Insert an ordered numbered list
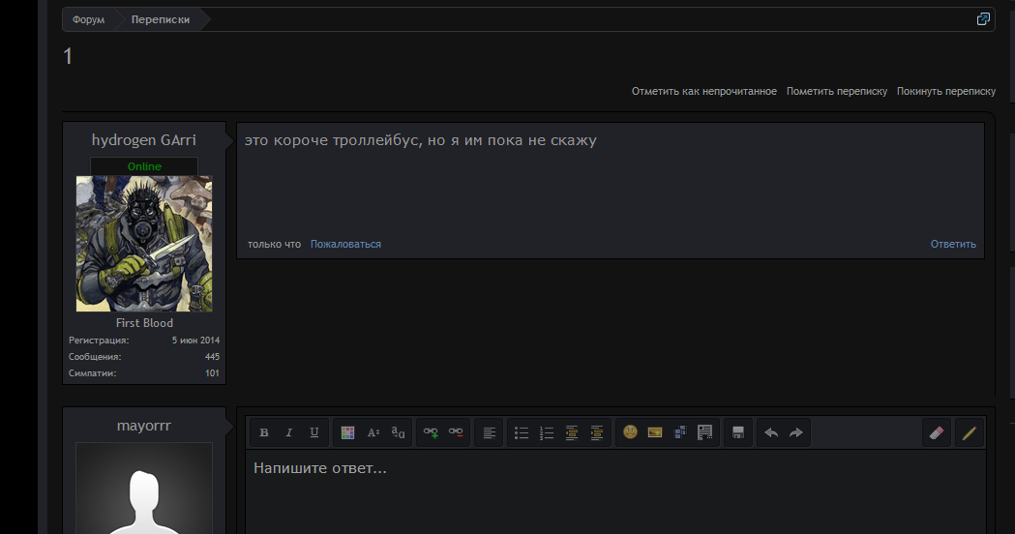This screenshot has height=534, width=1015. coord(547,432)
